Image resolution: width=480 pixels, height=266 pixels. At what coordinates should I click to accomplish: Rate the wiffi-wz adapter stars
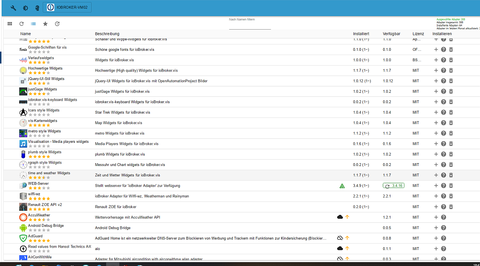[39, 198]
